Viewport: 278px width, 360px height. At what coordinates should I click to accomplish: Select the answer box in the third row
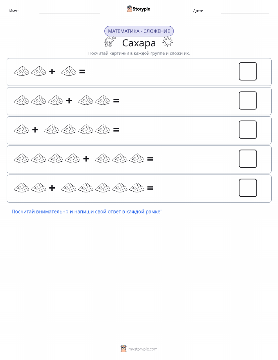(248, 130)
